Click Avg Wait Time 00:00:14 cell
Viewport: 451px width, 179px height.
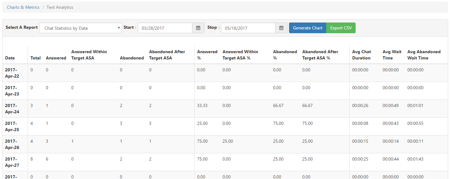tap(390, 141)
